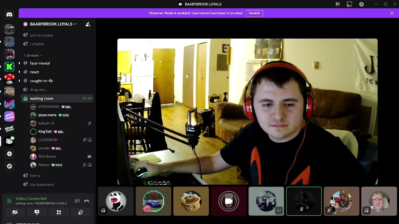The width and height of the screenshot is (399, 224).
Task: Disconnect from voice with hang-up phone icon
Action: pyautogui.click(x=87, y=201)
